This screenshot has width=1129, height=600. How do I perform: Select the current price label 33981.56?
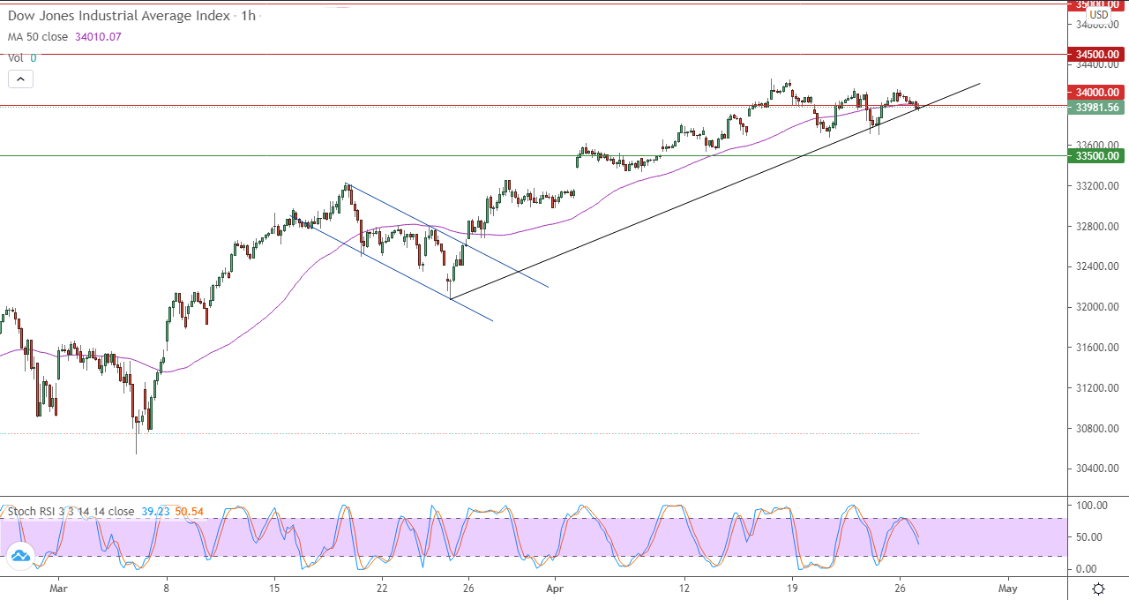[x=1097, y=108]
